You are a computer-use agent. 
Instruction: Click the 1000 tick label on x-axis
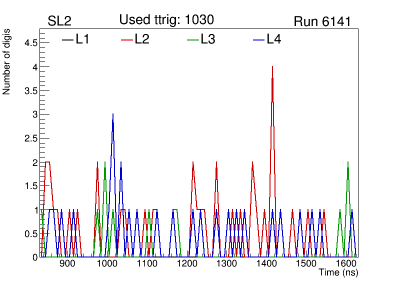coord(106,264)
